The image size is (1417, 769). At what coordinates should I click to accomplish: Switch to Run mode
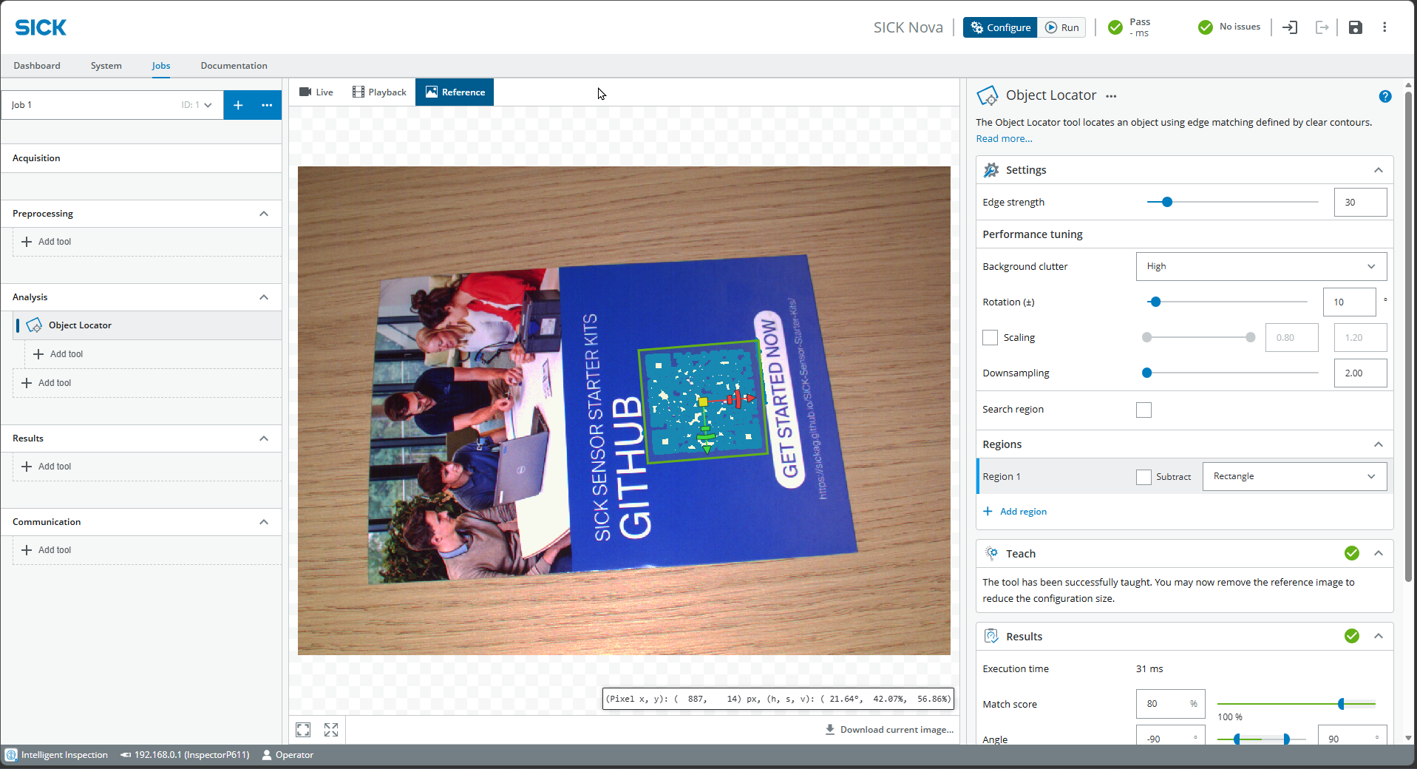[1061, 27]
